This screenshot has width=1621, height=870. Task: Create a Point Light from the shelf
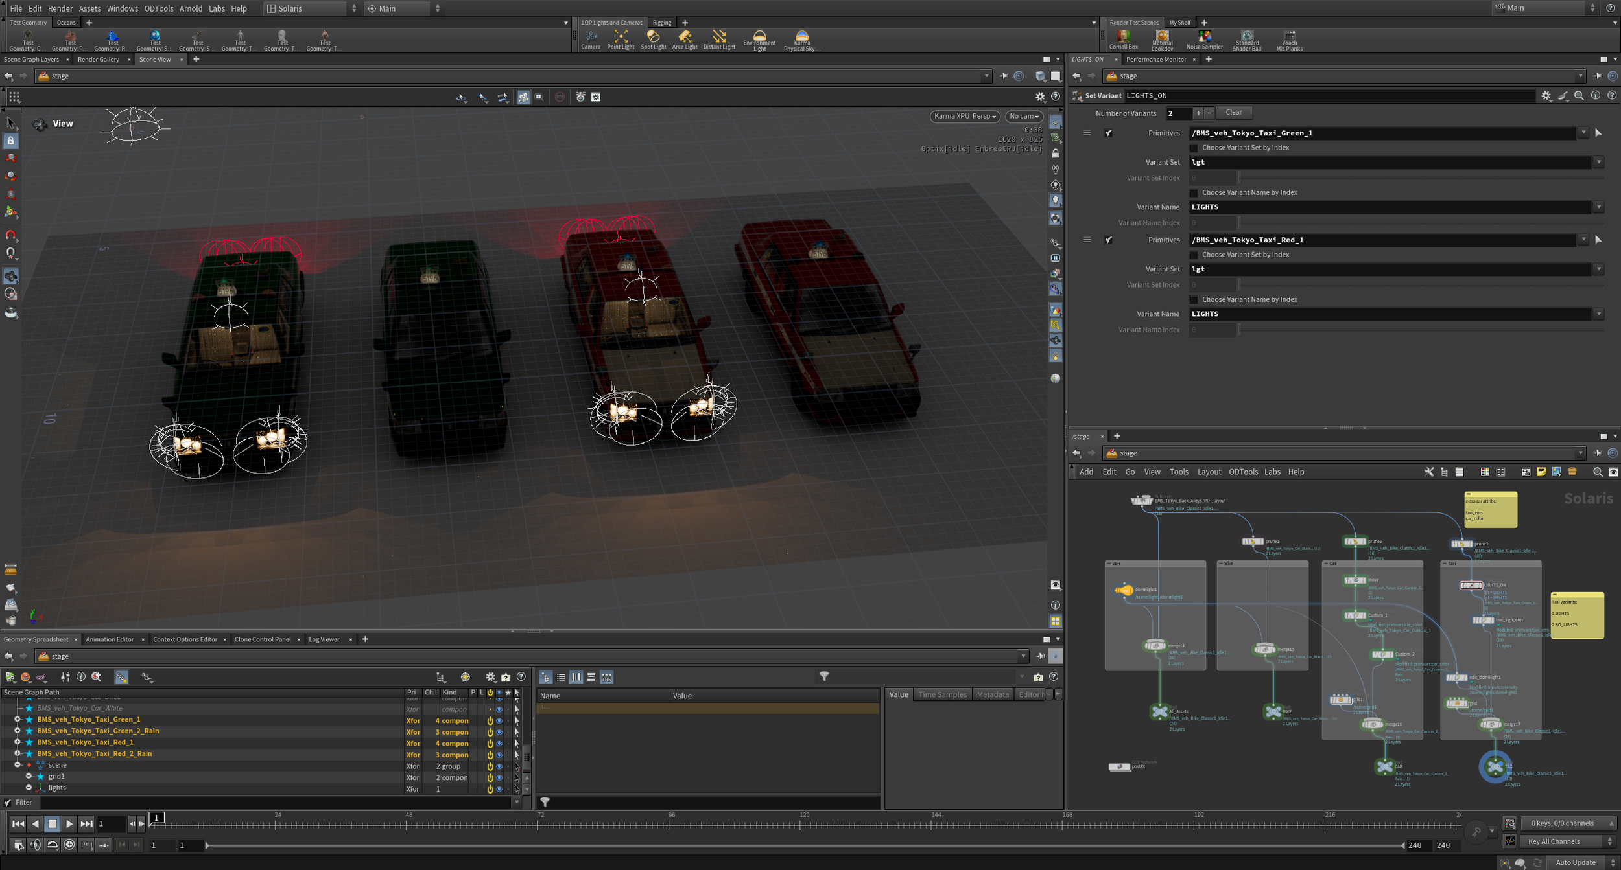click(x=621, y=40)
